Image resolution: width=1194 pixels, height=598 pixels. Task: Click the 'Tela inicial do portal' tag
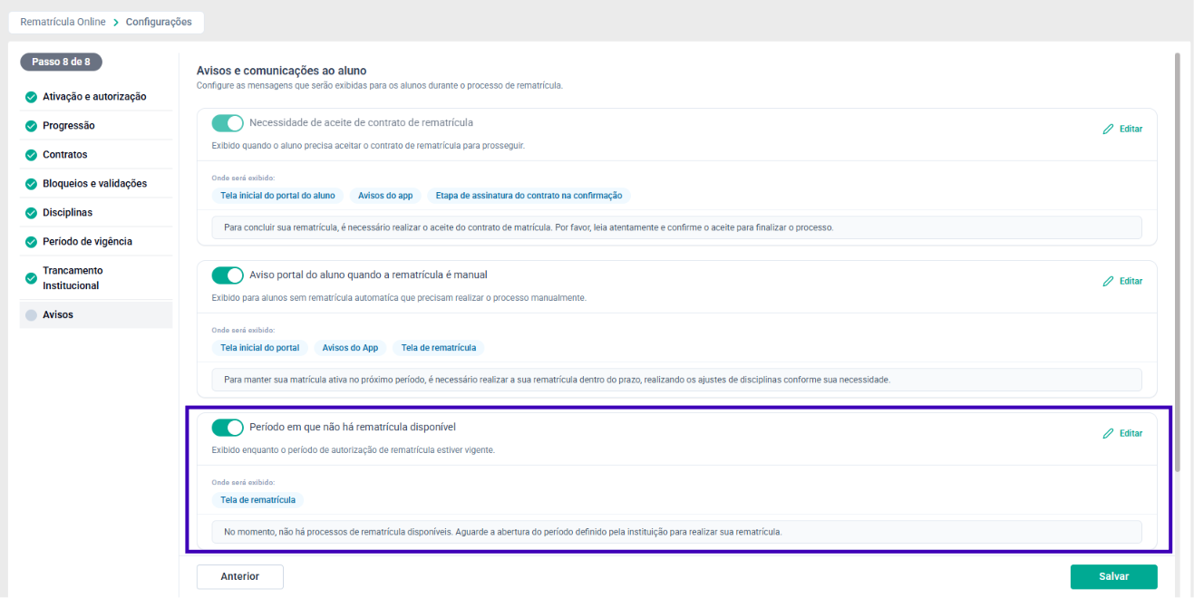(260, 348)
